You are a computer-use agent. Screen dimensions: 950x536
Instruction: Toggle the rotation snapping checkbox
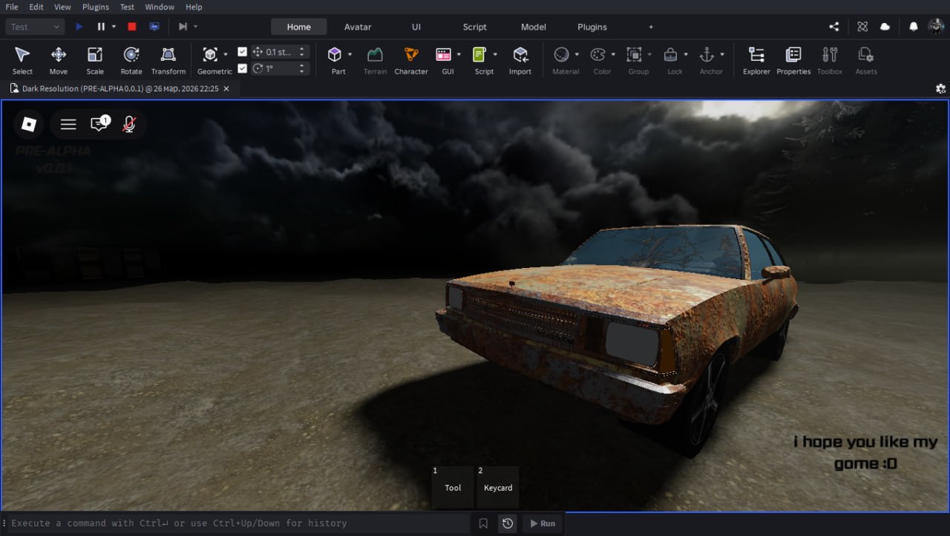click(x=242, y=68)
